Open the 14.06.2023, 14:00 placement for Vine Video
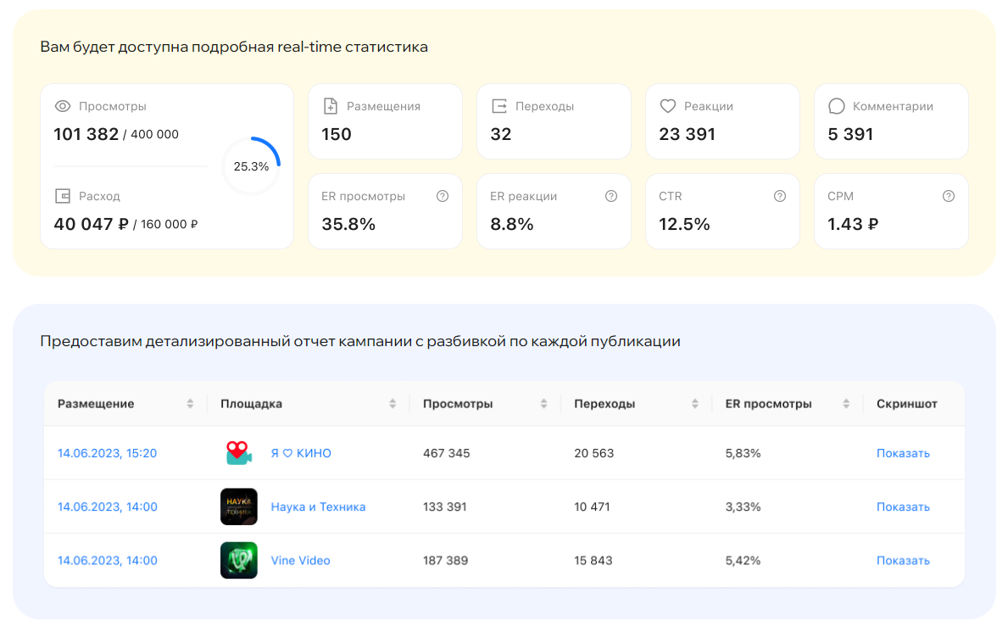The width and height of the screenshot is (1008, 627). [x=108, y=560]
